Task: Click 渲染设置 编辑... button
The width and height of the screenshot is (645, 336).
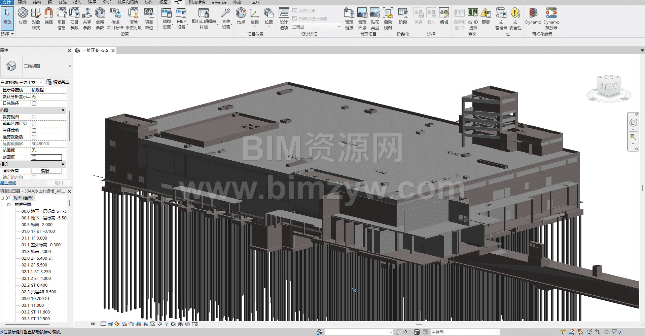Action: 46,171
